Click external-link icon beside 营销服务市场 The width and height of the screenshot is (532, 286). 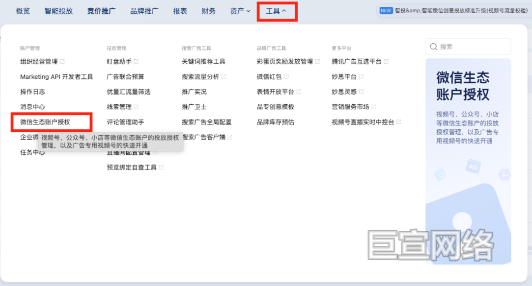(x=373, y=107)
